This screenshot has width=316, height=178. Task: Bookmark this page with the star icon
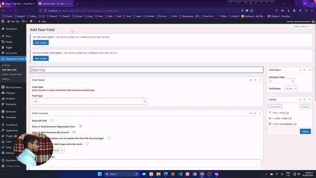pos(251,11)
